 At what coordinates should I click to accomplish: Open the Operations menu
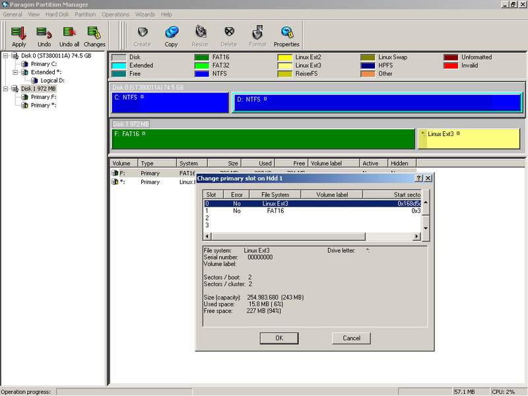(115, 15)
